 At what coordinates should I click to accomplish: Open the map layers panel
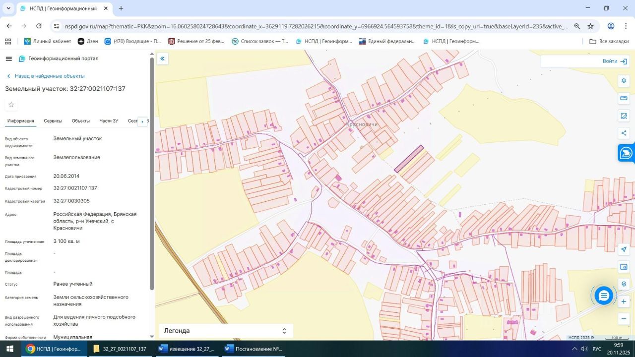(624, 81)
